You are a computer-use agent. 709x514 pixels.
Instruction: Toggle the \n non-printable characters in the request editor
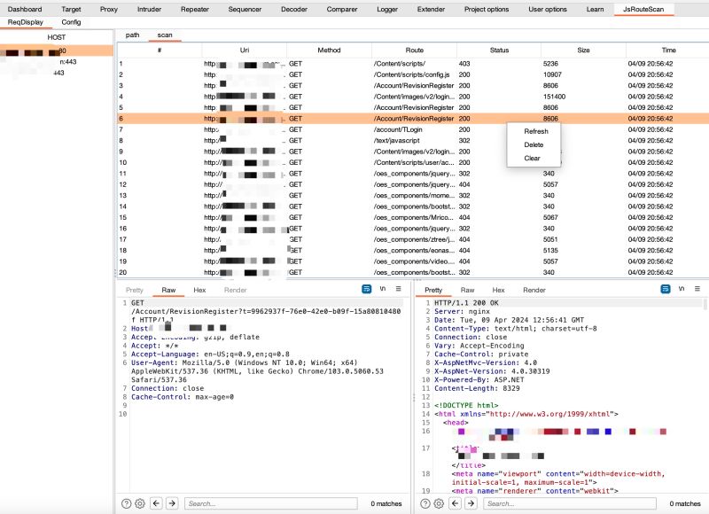[x=383, y=290]
